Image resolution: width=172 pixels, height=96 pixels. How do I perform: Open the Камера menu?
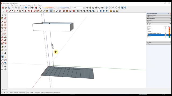(x=16, y=5)
